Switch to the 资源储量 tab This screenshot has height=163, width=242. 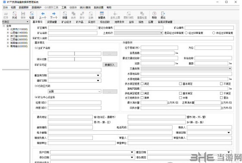pyautogui.click(x=52, y=22)
